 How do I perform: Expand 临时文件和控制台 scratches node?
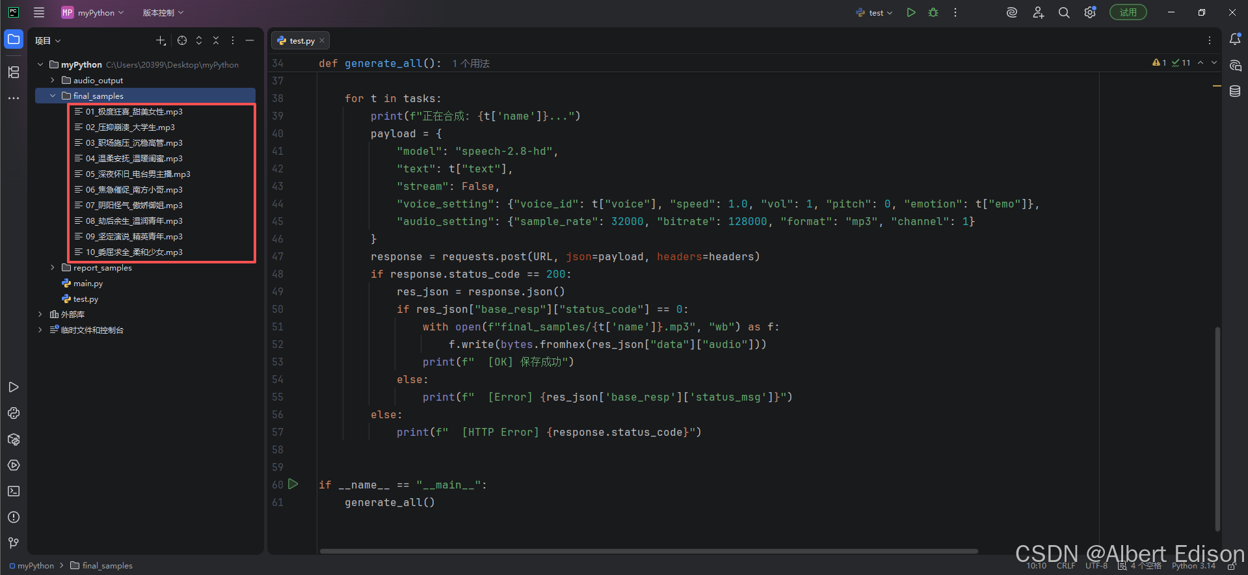pyautogui.click(x=40, y=330)
